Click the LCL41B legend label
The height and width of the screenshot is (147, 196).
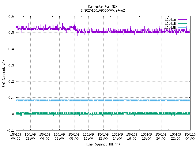pyautogui.click(x=170, y=24)
